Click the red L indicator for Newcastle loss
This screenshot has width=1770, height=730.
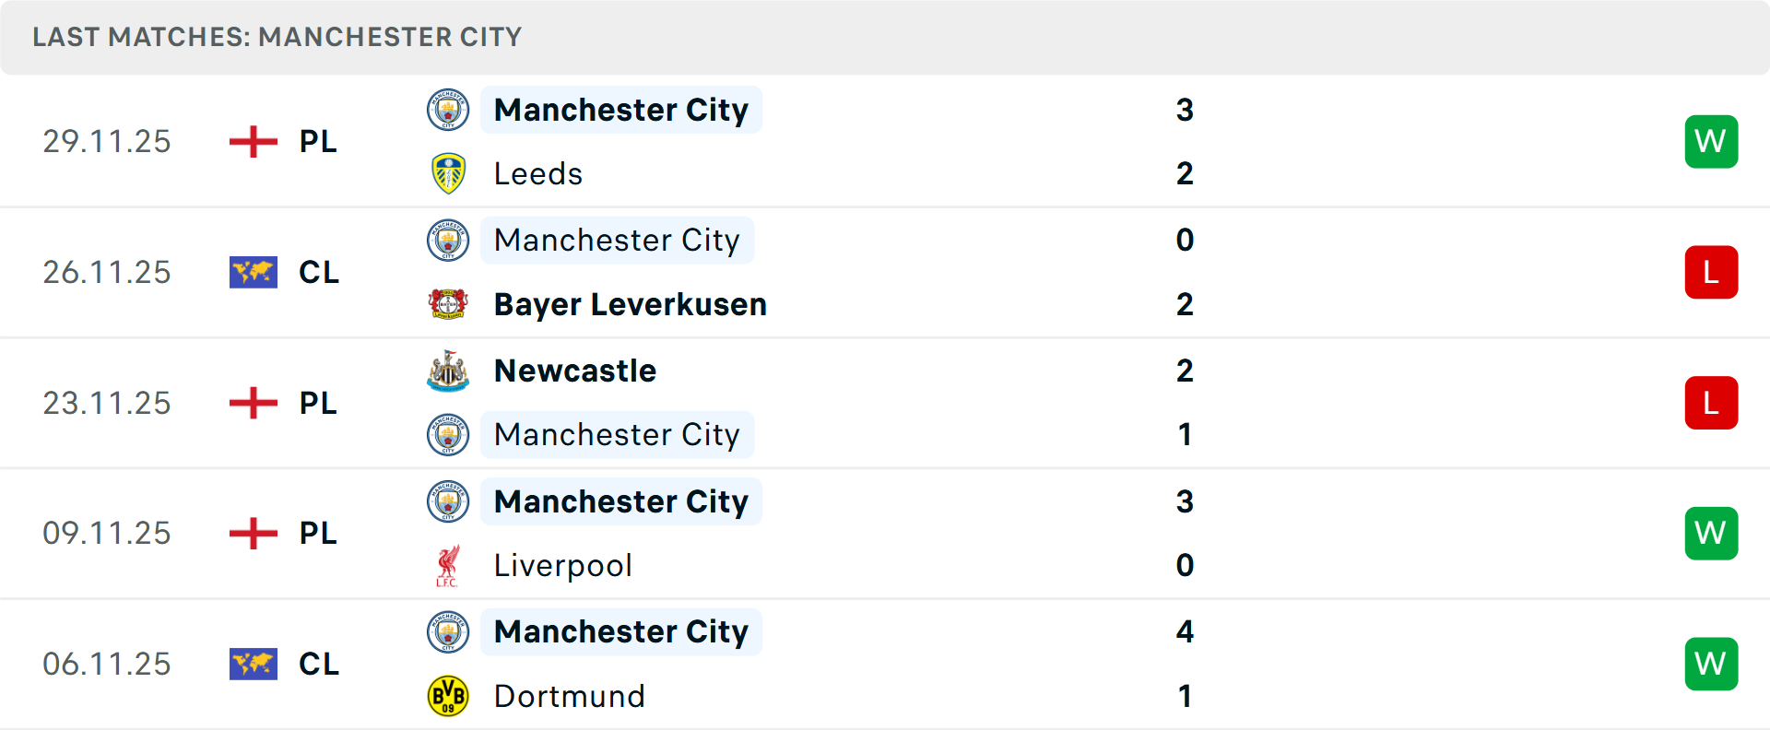tap(1711, 403)
